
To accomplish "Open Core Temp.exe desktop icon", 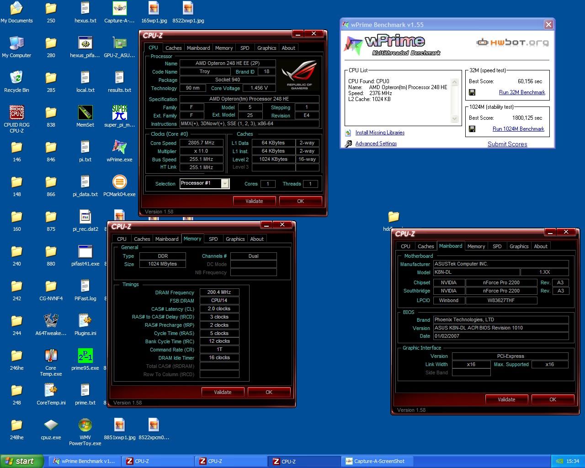I will pyautogui.click(x=51, y=356).
